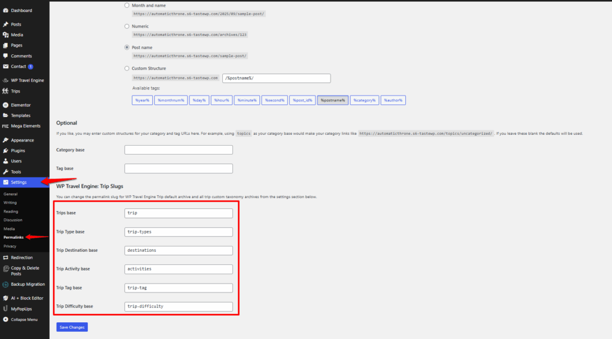Focus the Category base text field
612x339 pixels.
tap(179, 150)
